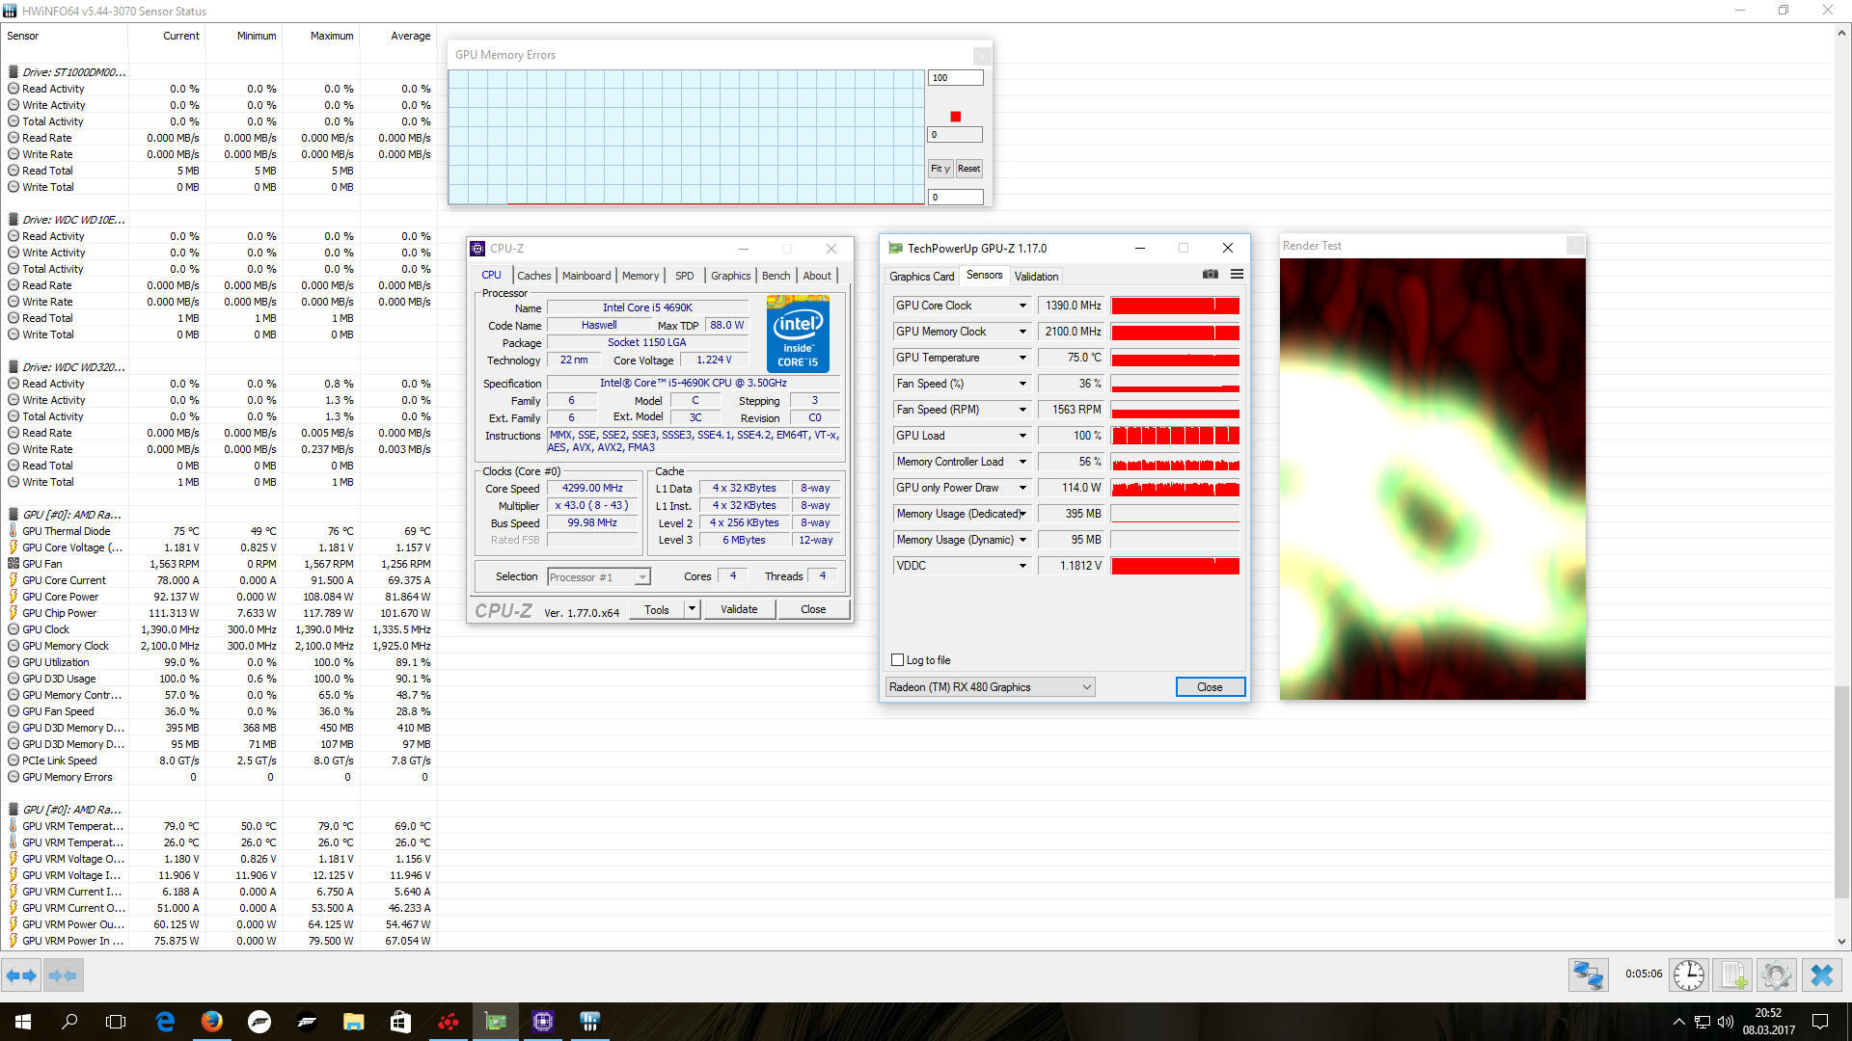
Task: Start logging with the sheet-plus icon
Action: (x=1732, y=975)
